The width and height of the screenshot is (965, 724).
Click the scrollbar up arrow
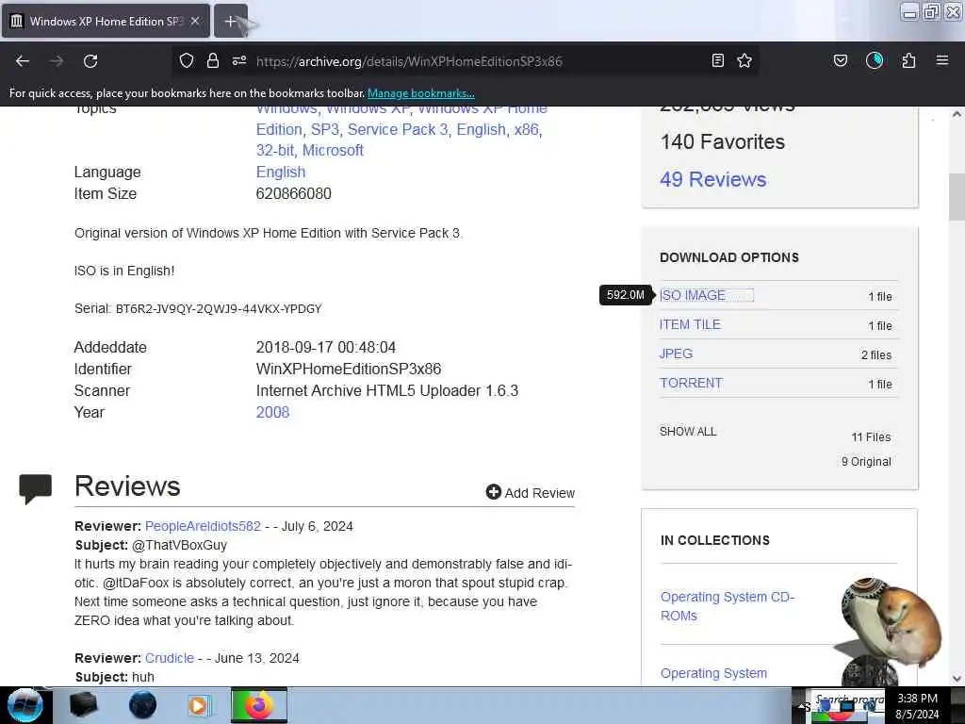tap(957, 114)
